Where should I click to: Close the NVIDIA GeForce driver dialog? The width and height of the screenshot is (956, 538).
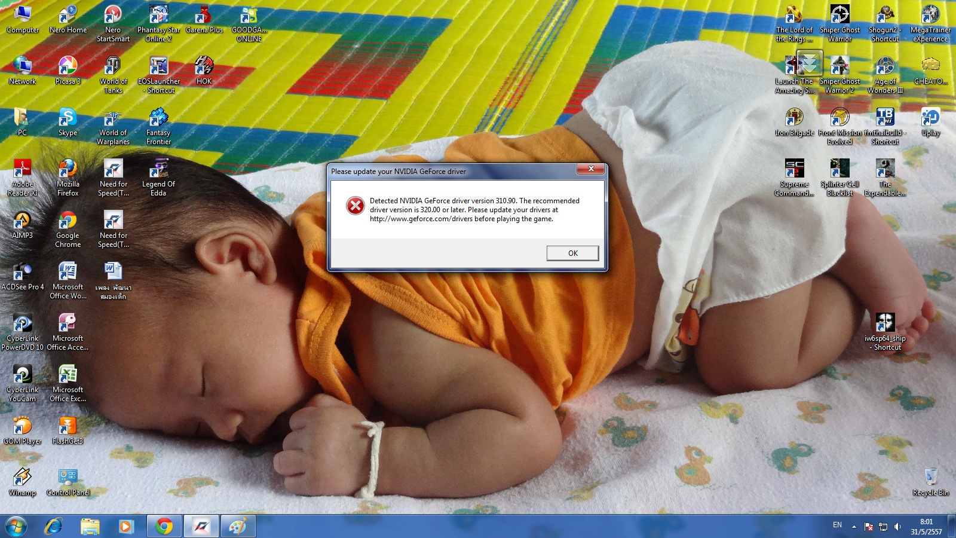pos(591,169)
